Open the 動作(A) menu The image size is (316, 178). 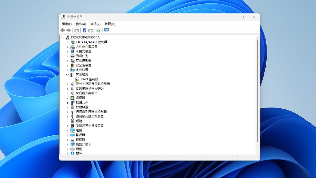coord(81,24)
